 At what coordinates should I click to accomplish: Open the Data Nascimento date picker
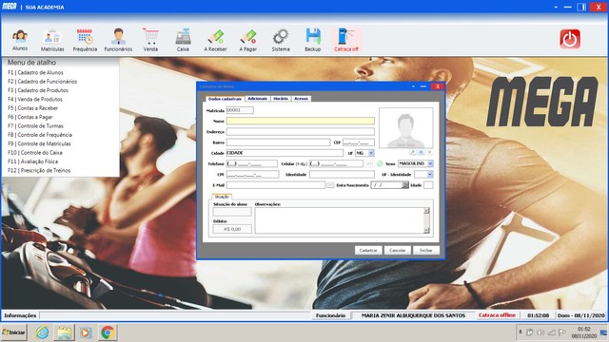coord(404,185)
